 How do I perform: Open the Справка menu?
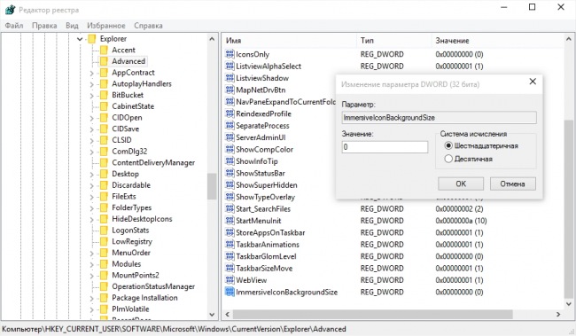coord(148,26)
